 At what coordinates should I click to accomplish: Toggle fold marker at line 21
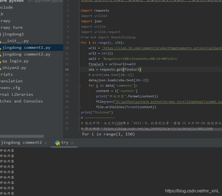point(79,107)
